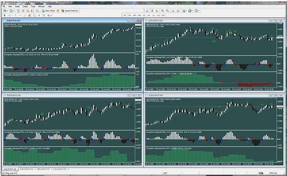The height and width of the screenshot is (176, 287).
Task: Select the equidistant channel tool
Action: pos(29,15)
